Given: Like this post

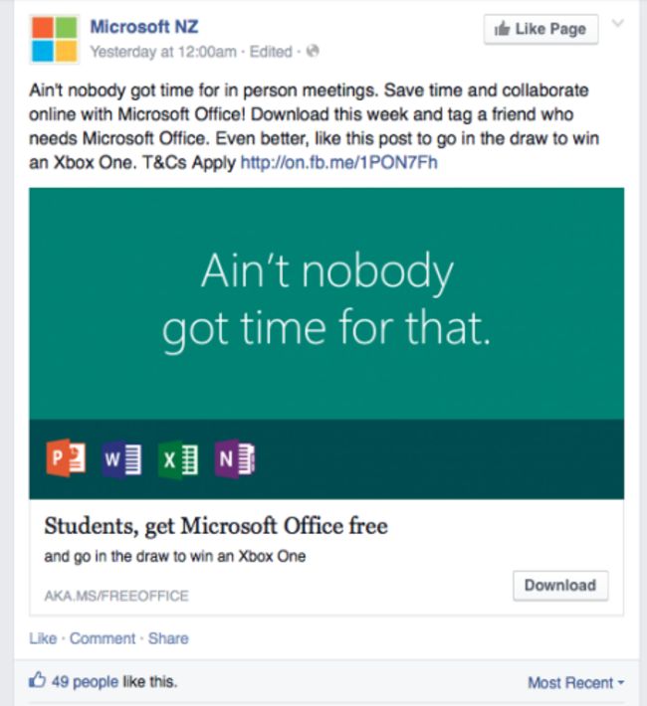Looking at the screenshot, I should (43, 638).
